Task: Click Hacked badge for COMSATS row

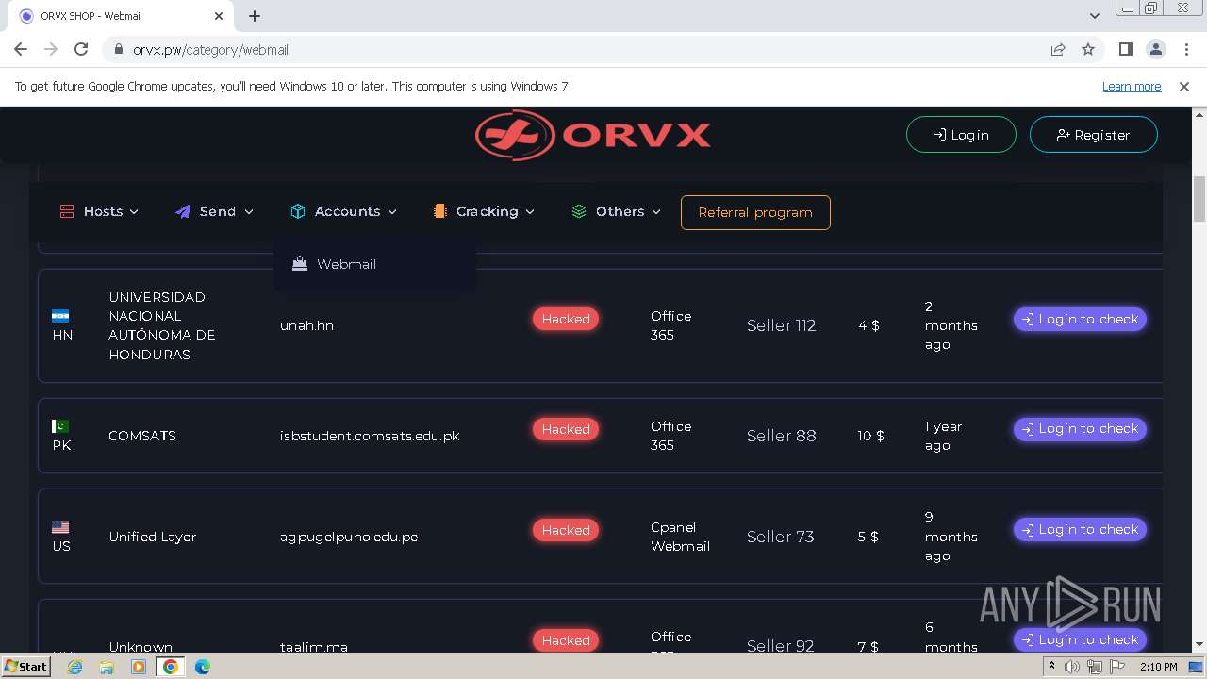Action: coord(566,429)
